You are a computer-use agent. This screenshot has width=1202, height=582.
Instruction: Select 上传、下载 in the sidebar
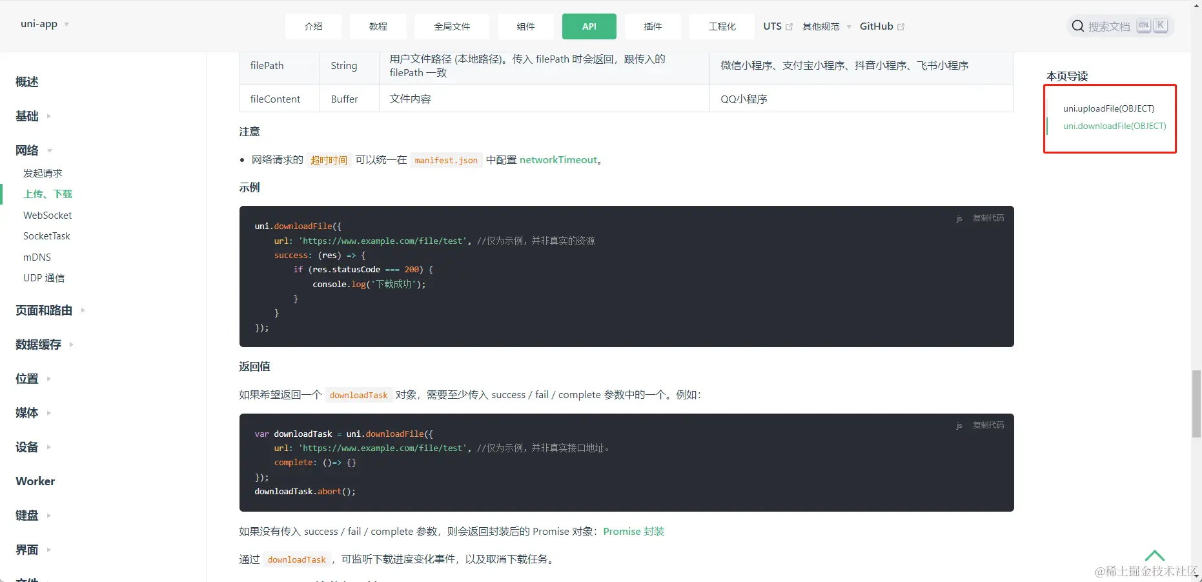pos(48,194)
